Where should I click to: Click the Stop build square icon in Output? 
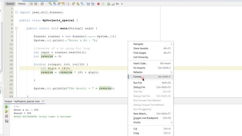(x=6, y=116)
